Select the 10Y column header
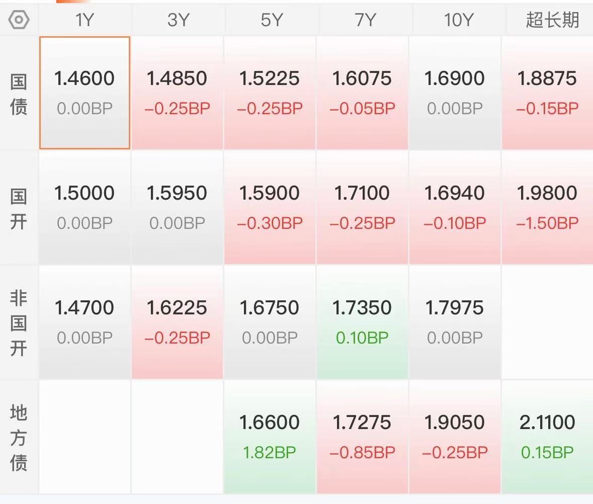Screen dimensions: 593x504 pos(458,20)
